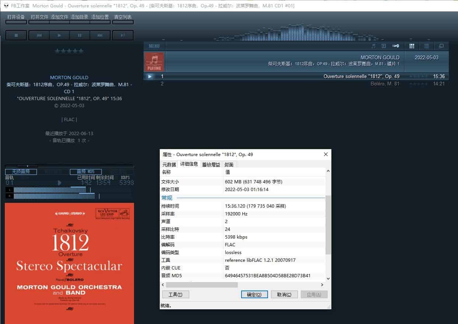Viewport: 458px width, 324px height.
Task: Click the playback seek bar under play count
Action: pyautogui.click(x=69, y=166)
